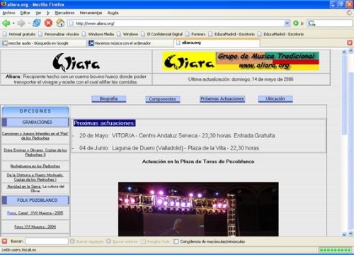
Task: Toggle Coincidencia de mayúsculas/minúsculas checkbox
Action: pyautogui.click(x=176, y=242)
